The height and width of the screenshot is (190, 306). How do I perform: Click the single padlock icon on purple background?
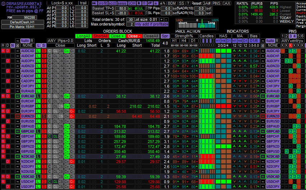click(x=156, y=3)
